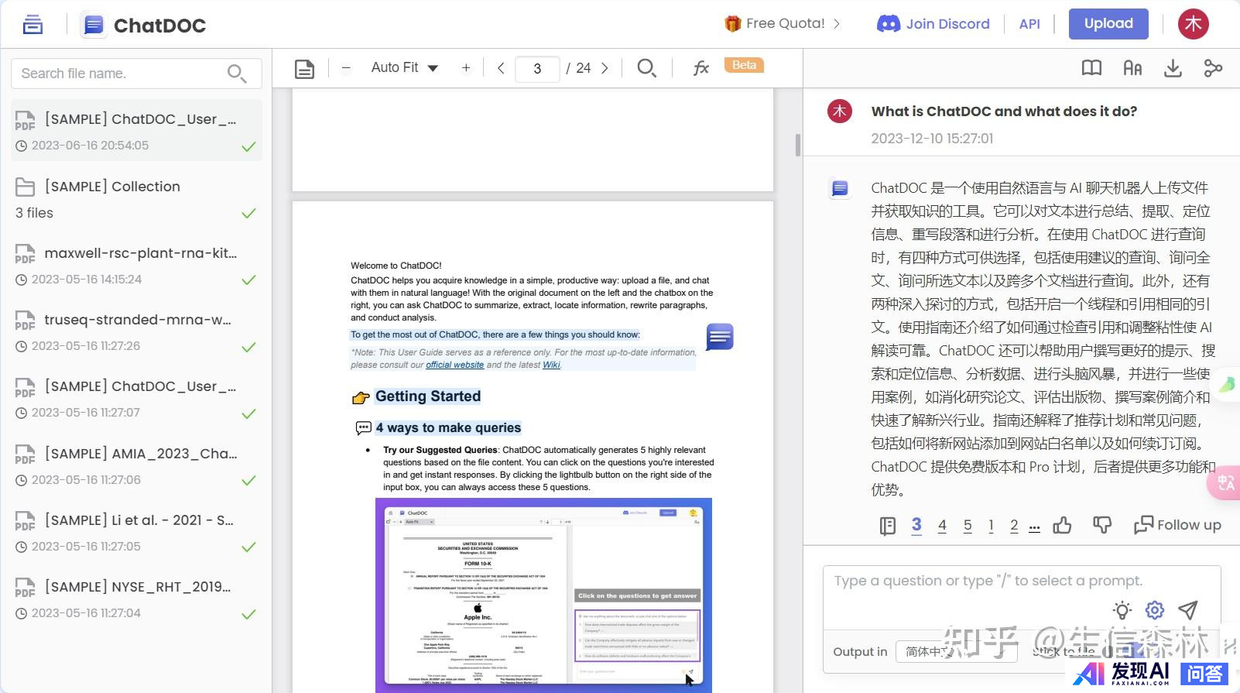
Task: Click the Upload button
Action: [1108, 24]
